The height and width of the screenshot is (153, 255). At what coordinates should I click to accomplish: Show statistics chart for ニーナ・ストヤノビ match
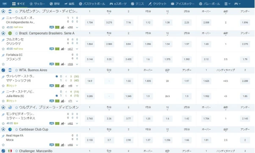(x=63, y=101)
